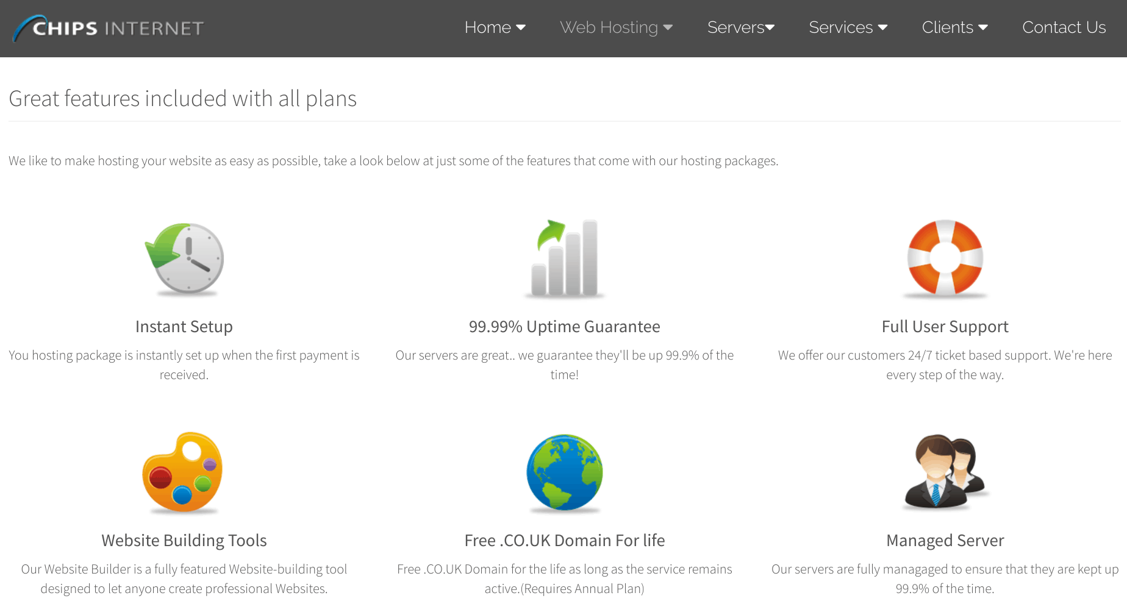This screenshot has width=1127, height=615.
Task: Click the 'Full User Support' heading
Action: point(945,327)
